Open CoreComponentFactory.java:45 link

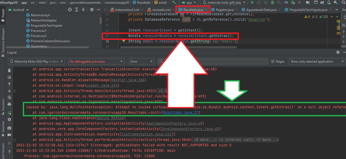(190, 129)
